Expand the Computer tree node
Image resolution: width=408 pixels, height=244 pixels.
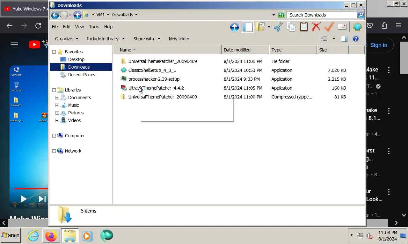(54, 136)
